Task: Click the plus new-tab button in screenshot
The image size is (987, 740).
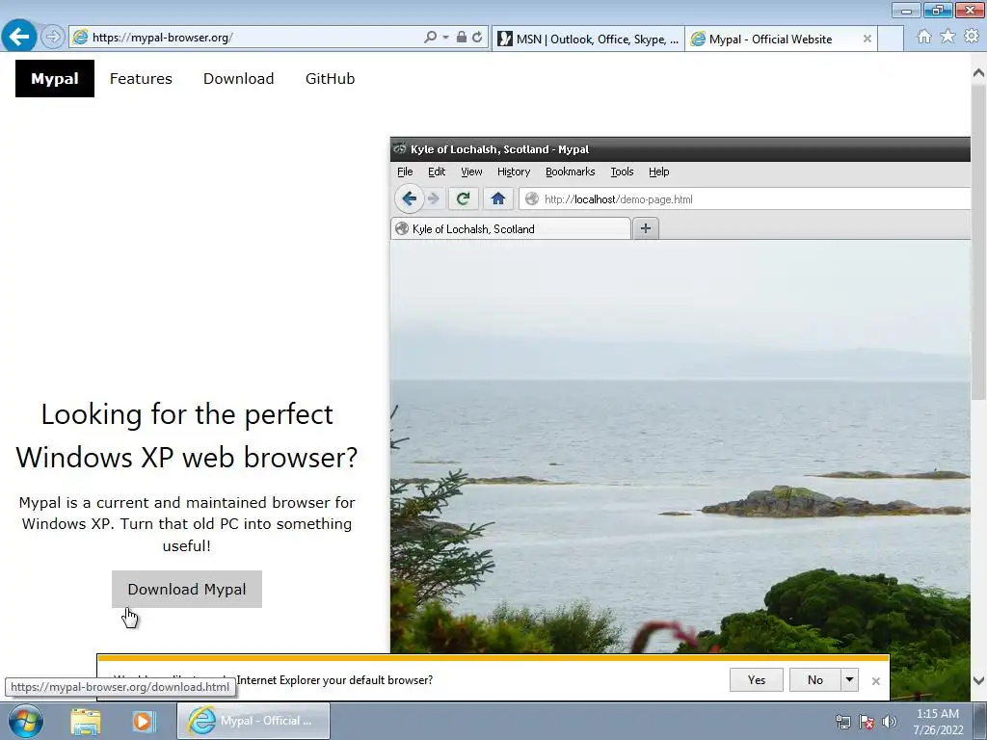Action: tap(645, 228)
